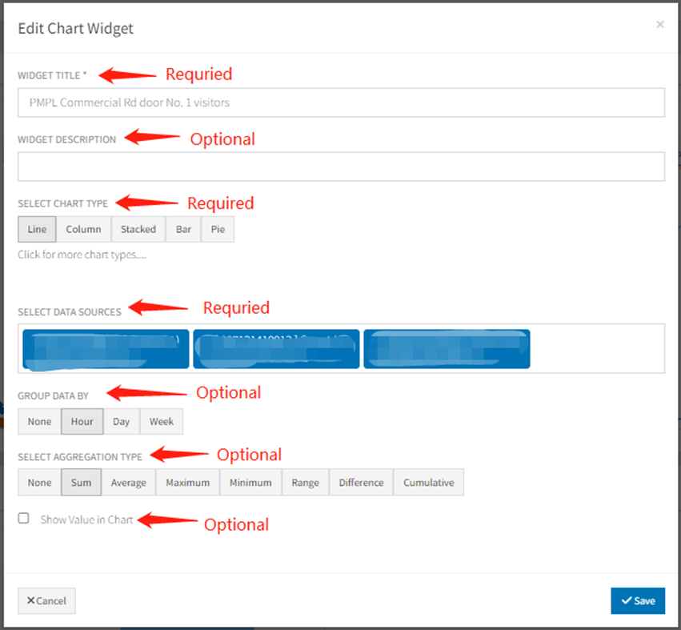Screen dimensions: 681x630
Task: Select the Column chart type
Action: (x=83, y=229)
